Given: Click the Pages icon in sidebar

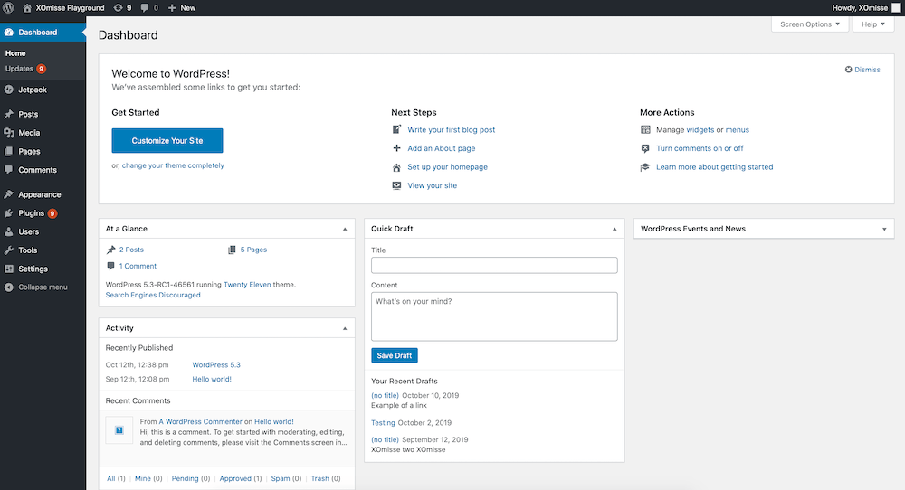Looking at the screenshot, I should [x=9, y=151].
